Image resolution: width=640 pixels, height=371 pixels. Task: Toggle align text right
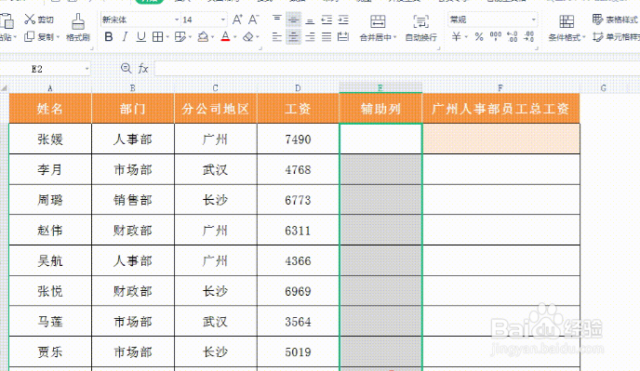tap(310, 37)
